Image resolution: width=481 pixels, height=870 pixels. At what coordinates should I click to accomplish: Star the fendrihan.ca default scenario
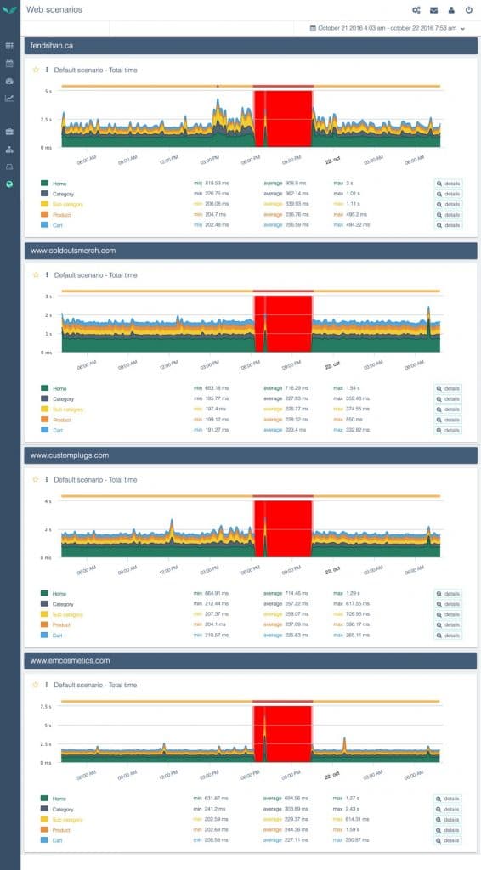(36, 70)
